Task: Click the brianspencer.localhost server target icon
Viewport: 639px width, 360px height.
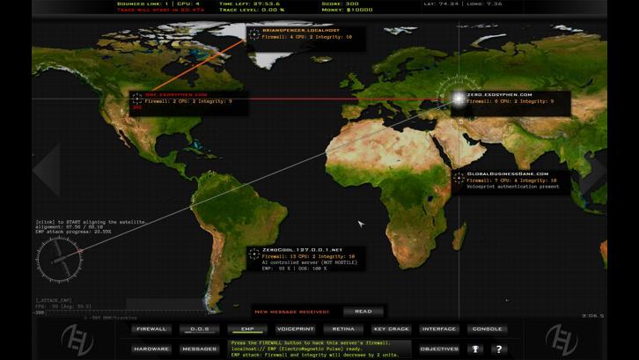Action: [254, 34]
